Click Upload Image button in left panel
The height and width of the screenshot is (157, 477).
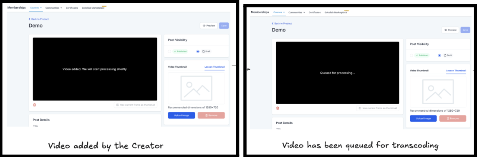point(182,115)
